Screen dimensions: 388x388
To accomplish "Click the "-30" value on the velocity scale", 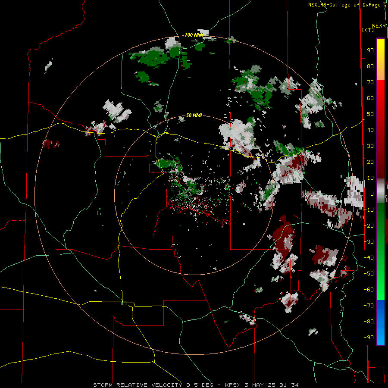I will coord(369,242).
